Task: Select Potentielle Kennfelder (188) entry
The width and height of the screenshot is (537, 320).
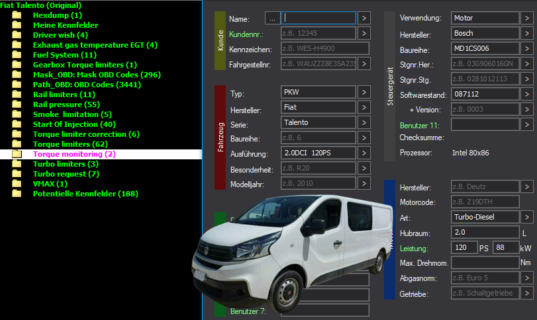Action: pos(85,194)
